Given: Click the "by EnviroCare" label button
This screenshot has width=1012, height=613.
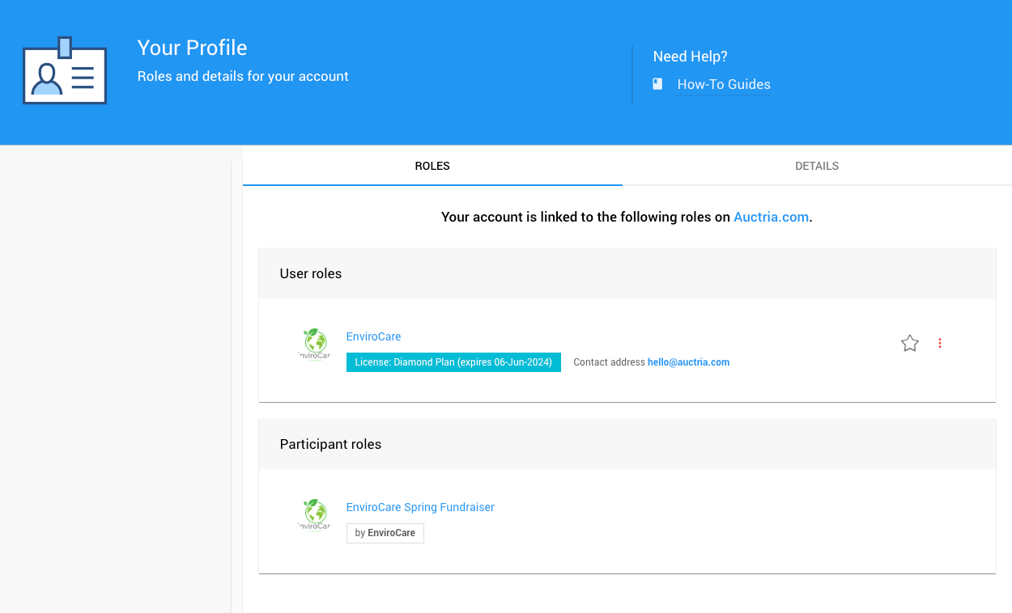Looking at the screenshot, I should [385, 533].
